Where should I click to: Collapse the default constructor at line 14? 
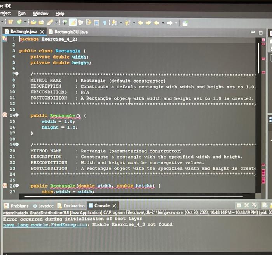pyautogui.click(x=17, y=115)
